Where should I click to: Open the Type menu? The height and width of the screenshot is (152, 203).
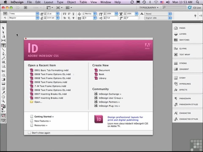60,2
